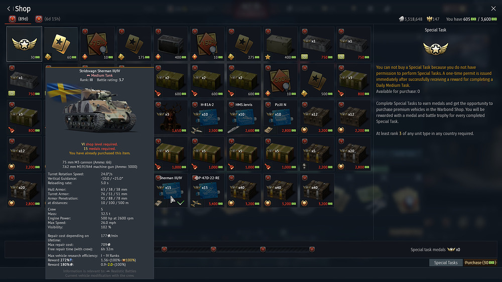Click the x5 helmet crate priced 2,200
502x282 pixels.
click(x=316, y=153)
